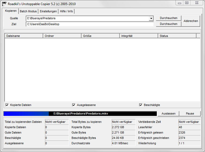Open the Einstellungen tab
Viewport: 205px width, 152px height.
[x=48, y=11]
